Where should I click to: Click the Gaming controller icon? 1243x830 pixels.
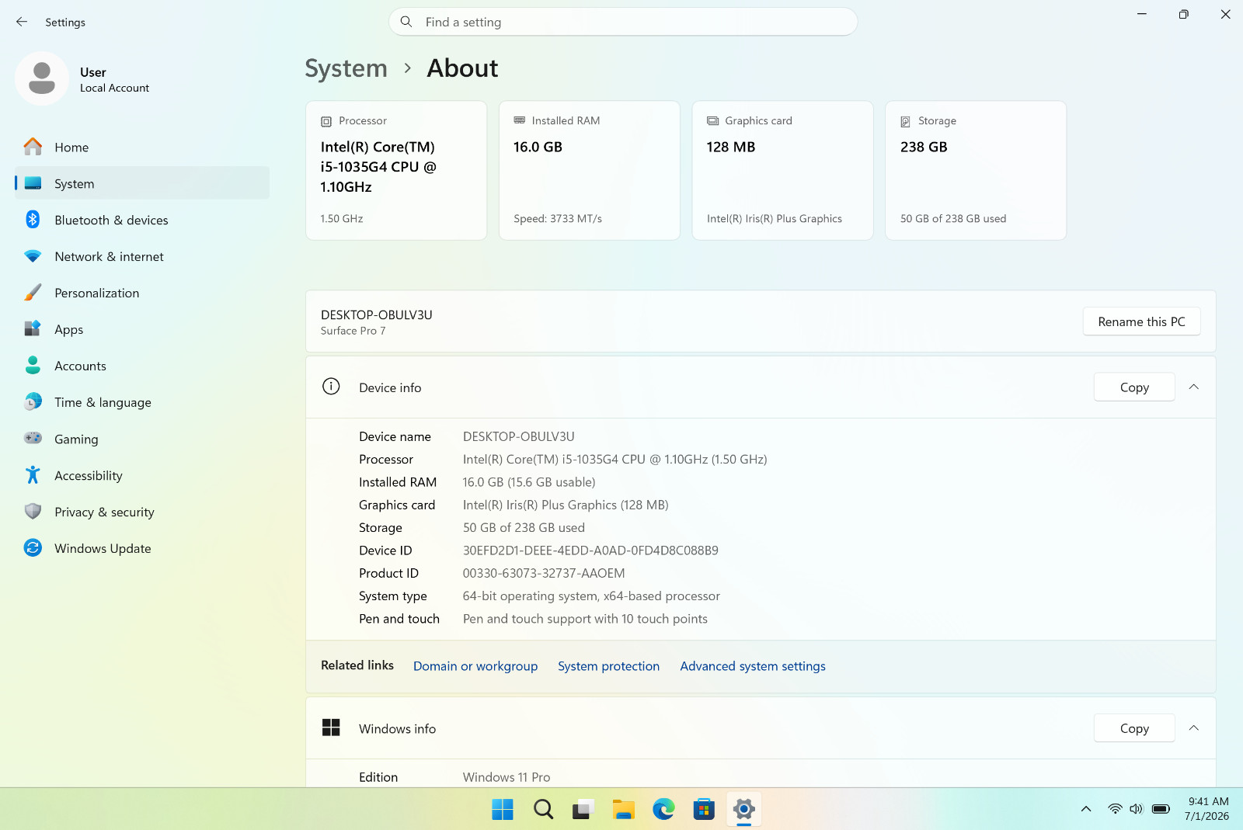(x=33, y=439)
